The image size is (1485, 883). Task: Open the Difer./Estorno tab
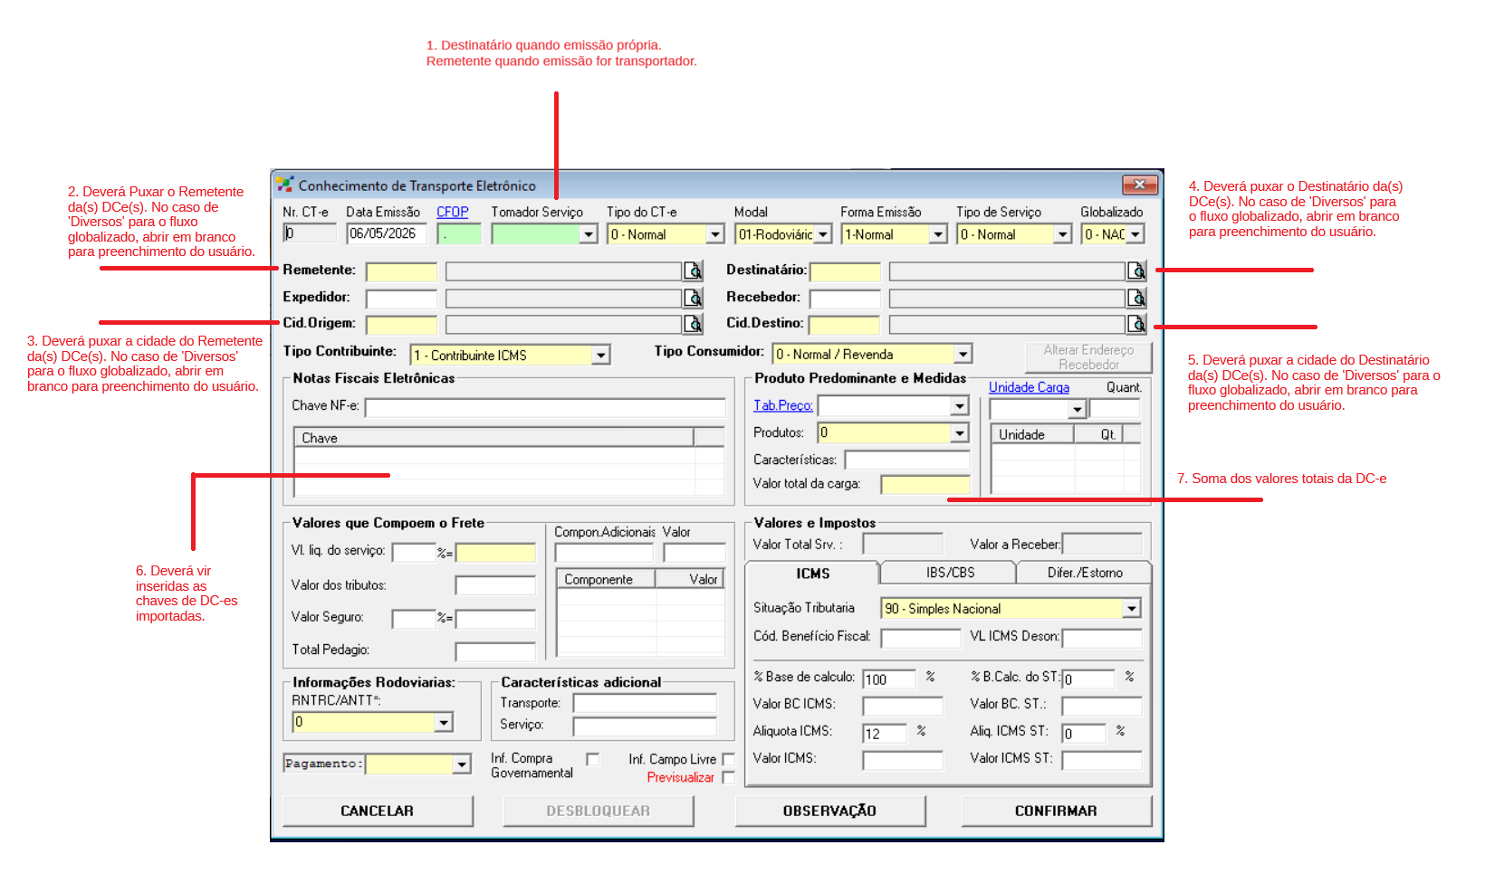(x=1085, y=573)
